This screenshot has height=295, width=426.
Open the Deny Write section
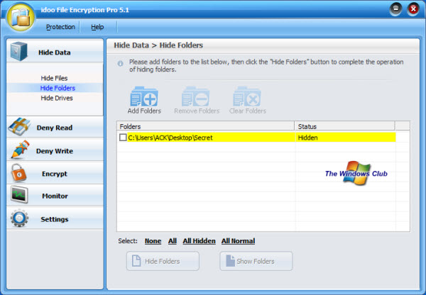[55, 150]
